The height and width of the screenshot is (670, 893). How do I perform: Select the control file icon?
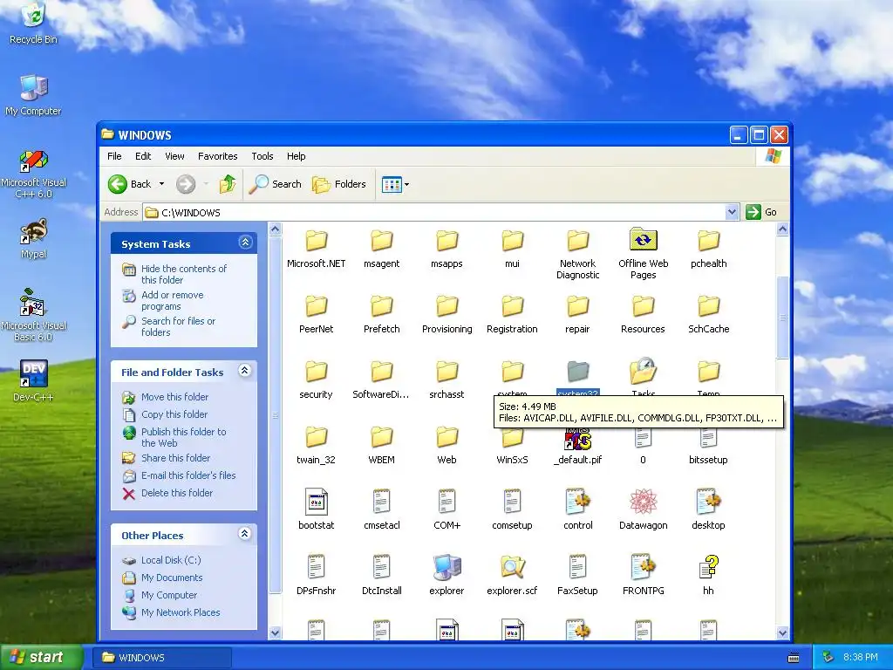pyautogui.click(x=577, y=502)
